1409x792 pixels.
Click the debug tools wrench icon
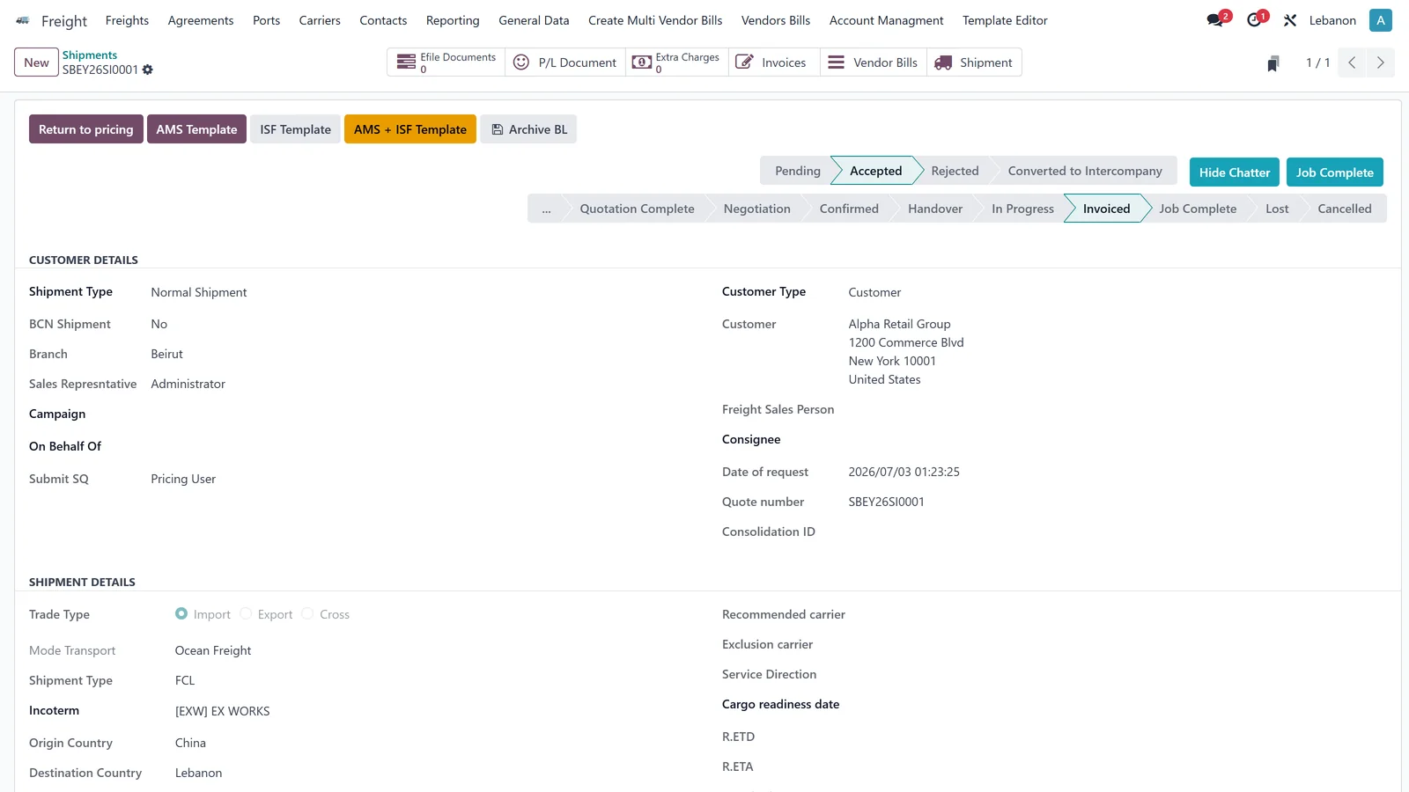pos(1290,20)
